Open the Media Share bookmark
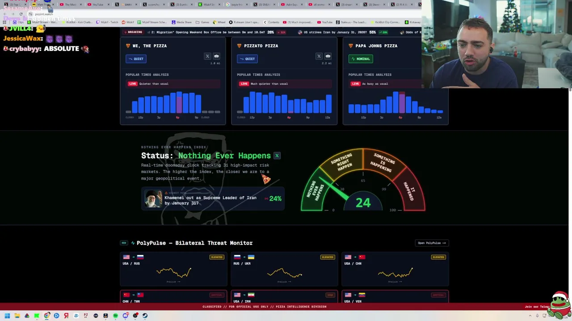Screen dimensions: 572x321 181,22
